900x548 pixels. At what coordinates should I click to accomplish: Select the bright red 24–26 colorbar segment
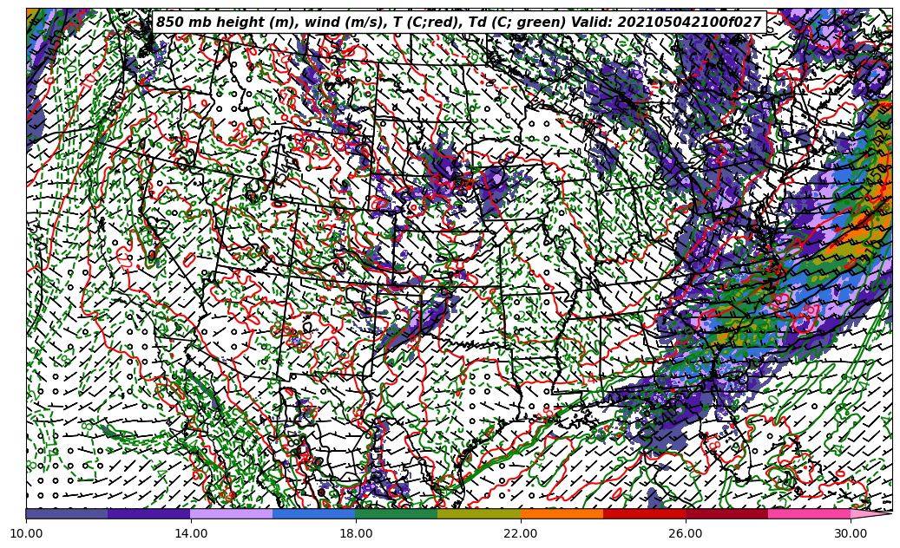[x=644, y=513]
